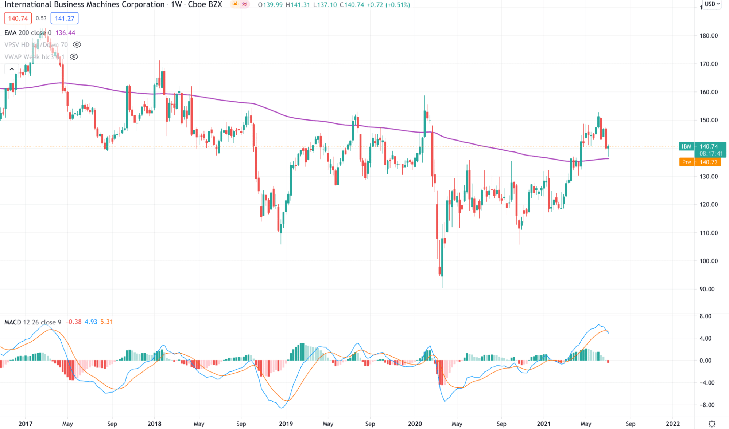Open chart settings gear in the axis corner
The image size is (729, 429).
coord(712,424)
